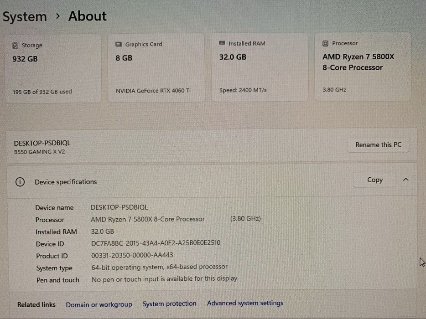This screenshot has height=319, width=426.
Task: Collapse the Device specifications section
Action: 405,180
